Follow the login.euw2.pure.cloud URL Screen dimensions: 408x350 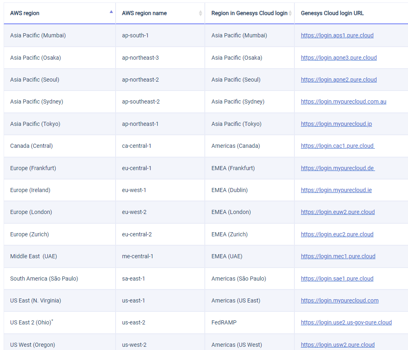pyautogui.click(x=337, y=212)
